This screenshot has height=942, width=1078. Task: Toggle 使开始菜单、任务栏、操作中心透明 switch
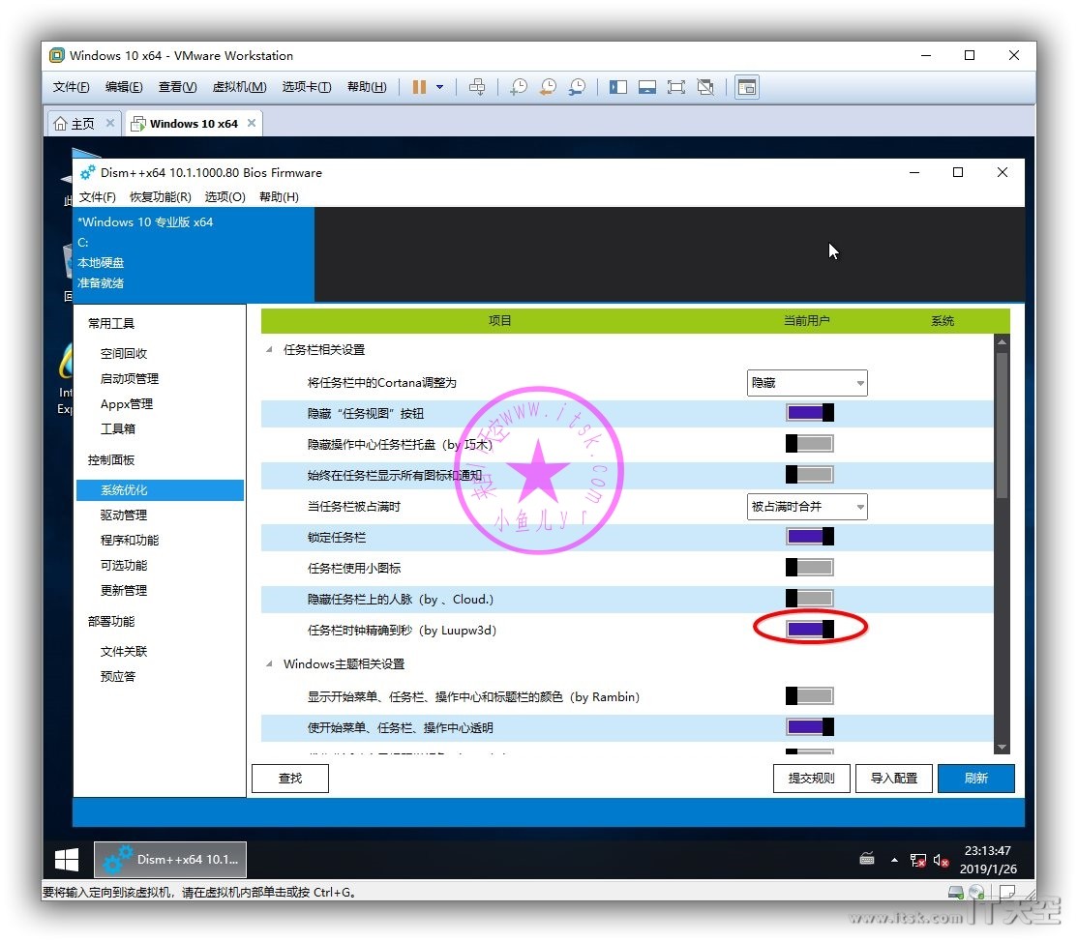(810, 727)
